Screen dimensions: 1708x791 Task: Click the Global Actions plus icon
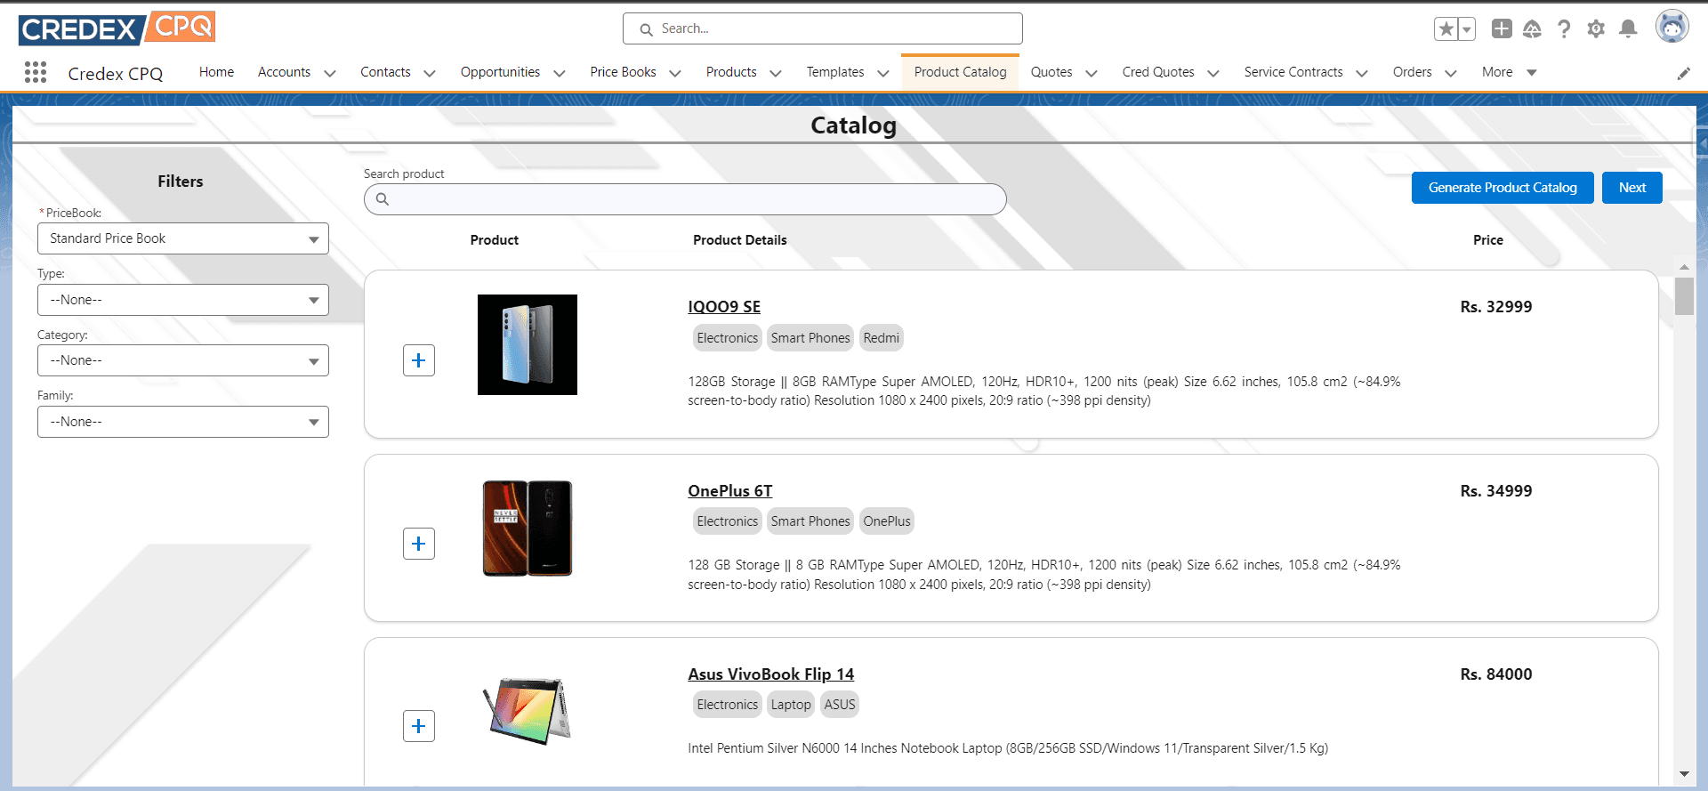tap(1502, 28)
